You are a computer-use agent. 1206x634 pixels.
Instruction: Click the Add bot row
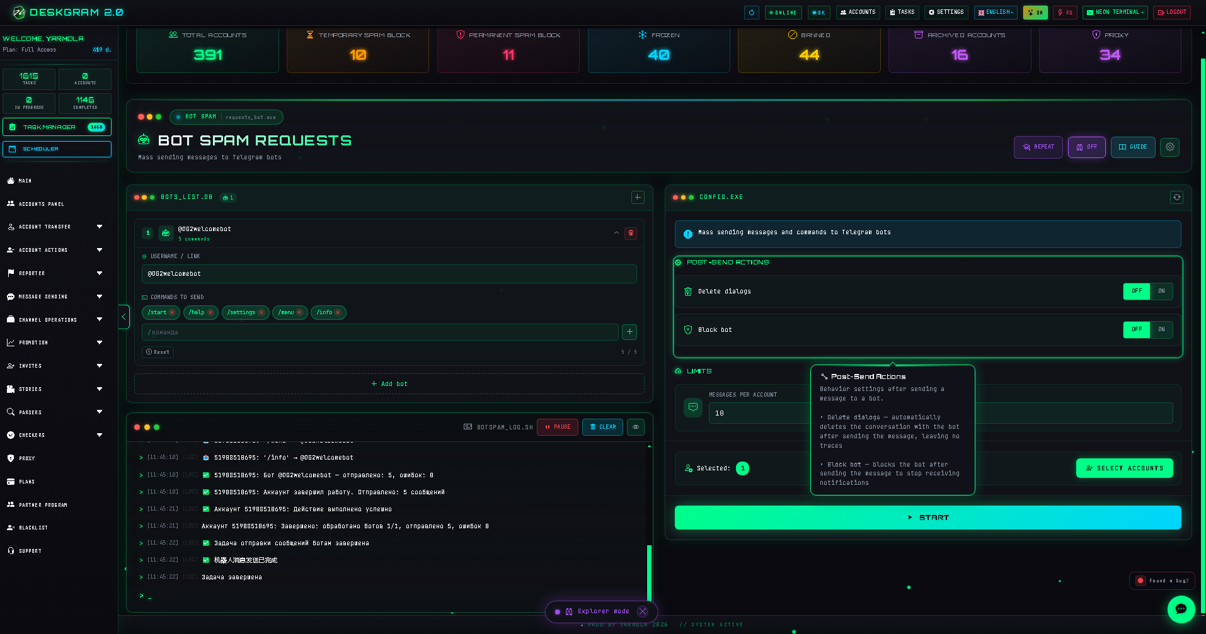[389, 384]
